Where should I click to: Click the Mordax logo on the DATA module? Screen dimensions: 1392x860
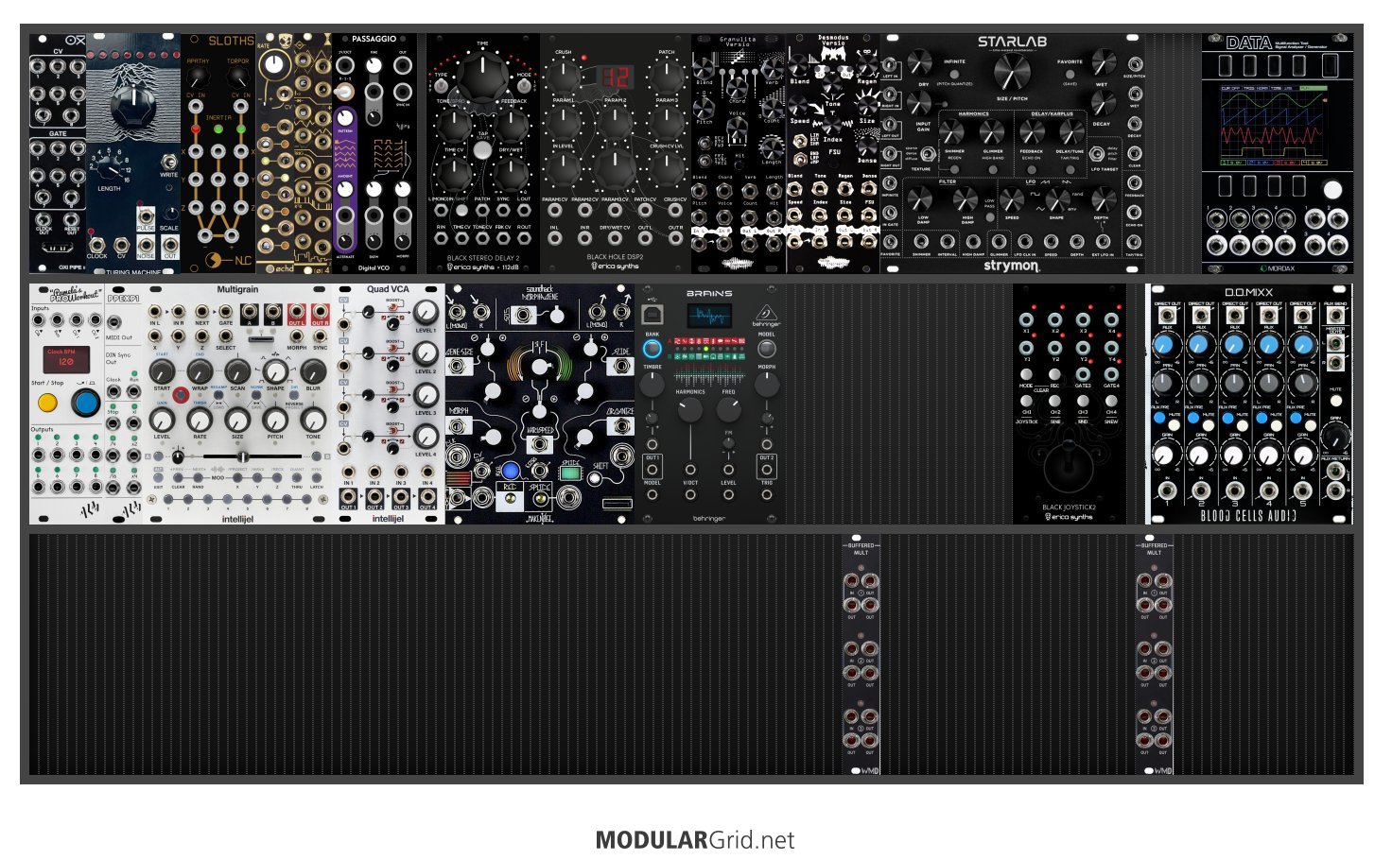pyautogui.click(x=1277, y=267)
